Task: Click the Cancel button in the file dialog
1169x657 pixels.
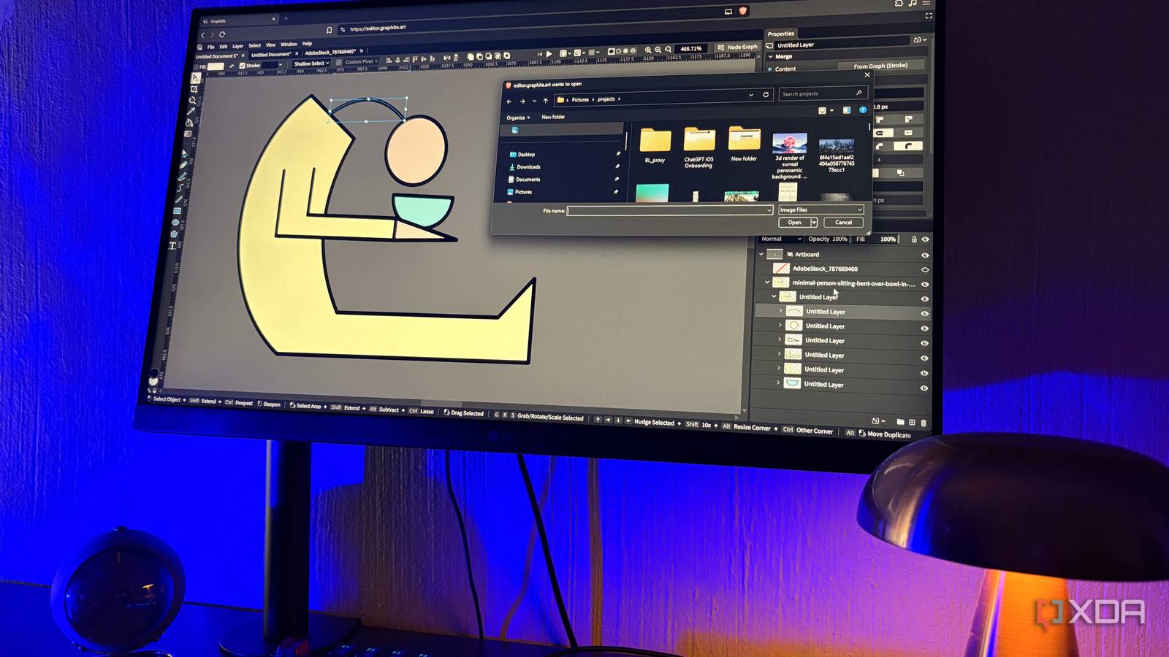Action: [843, 223]
